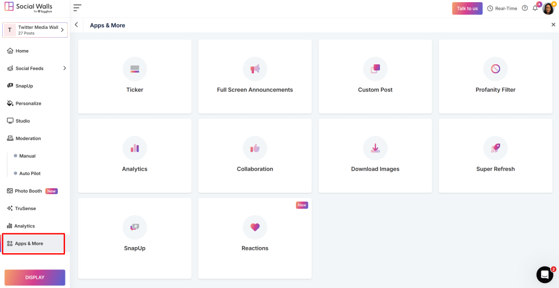Collapse Apps & More with back chevron

click(x=76, y=25)
